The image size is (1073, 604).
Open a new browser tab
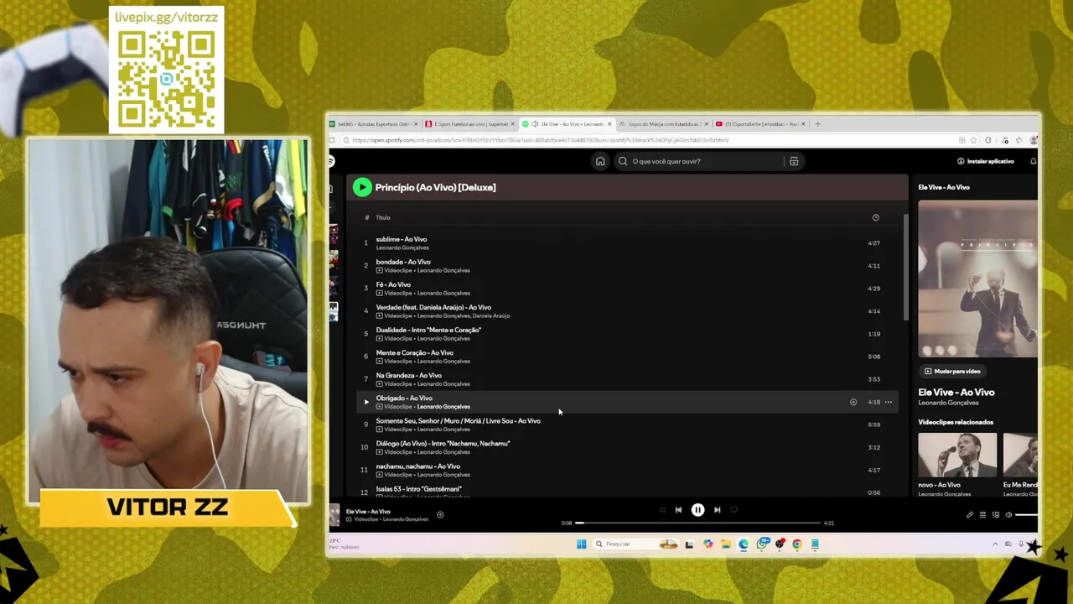pyautogui.click(x=818, y=124)
